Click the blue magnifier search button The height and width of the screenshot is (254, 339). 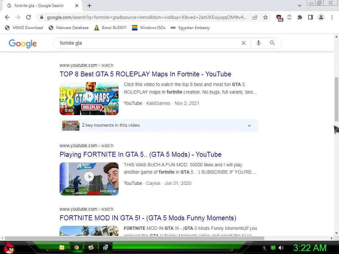pyautogui.click(x=272, y=43)
